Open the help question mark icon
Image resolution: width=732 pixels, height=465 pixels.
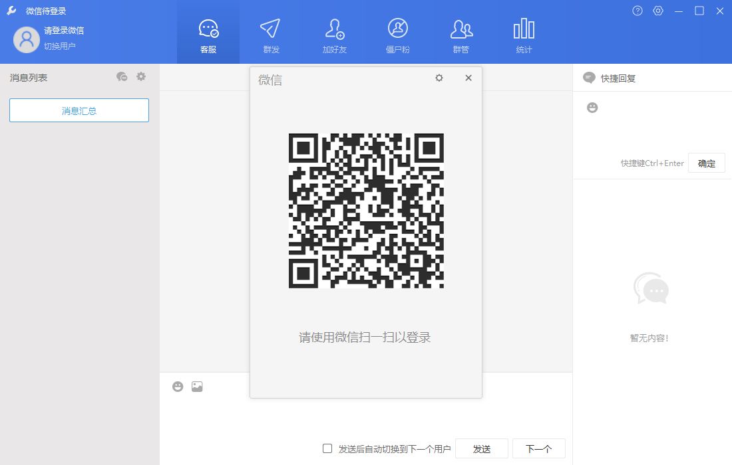(x=637, y=11)
